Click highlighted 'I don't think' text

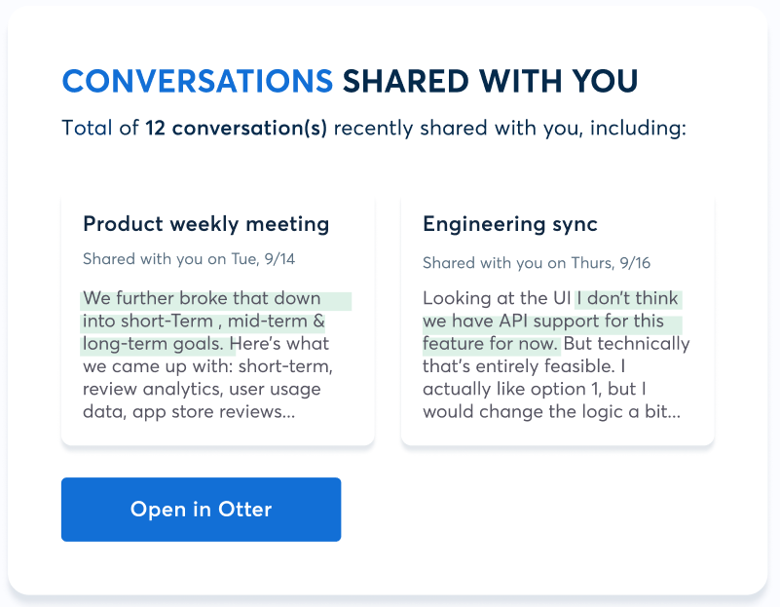627,298
